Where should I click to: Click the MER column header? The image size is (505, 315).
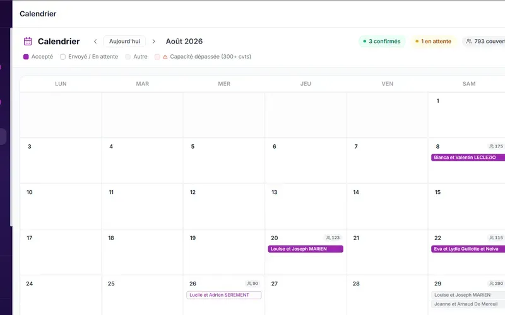pos(224,84)
